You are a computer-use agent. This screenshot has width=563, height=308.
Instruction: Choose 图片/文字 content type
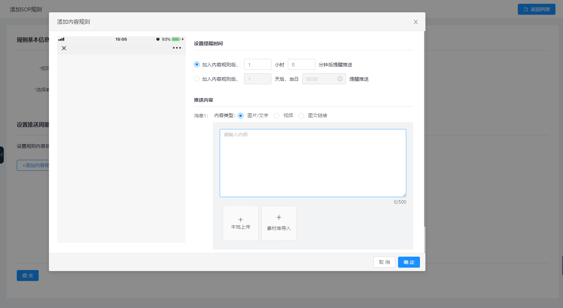(241, 116)
